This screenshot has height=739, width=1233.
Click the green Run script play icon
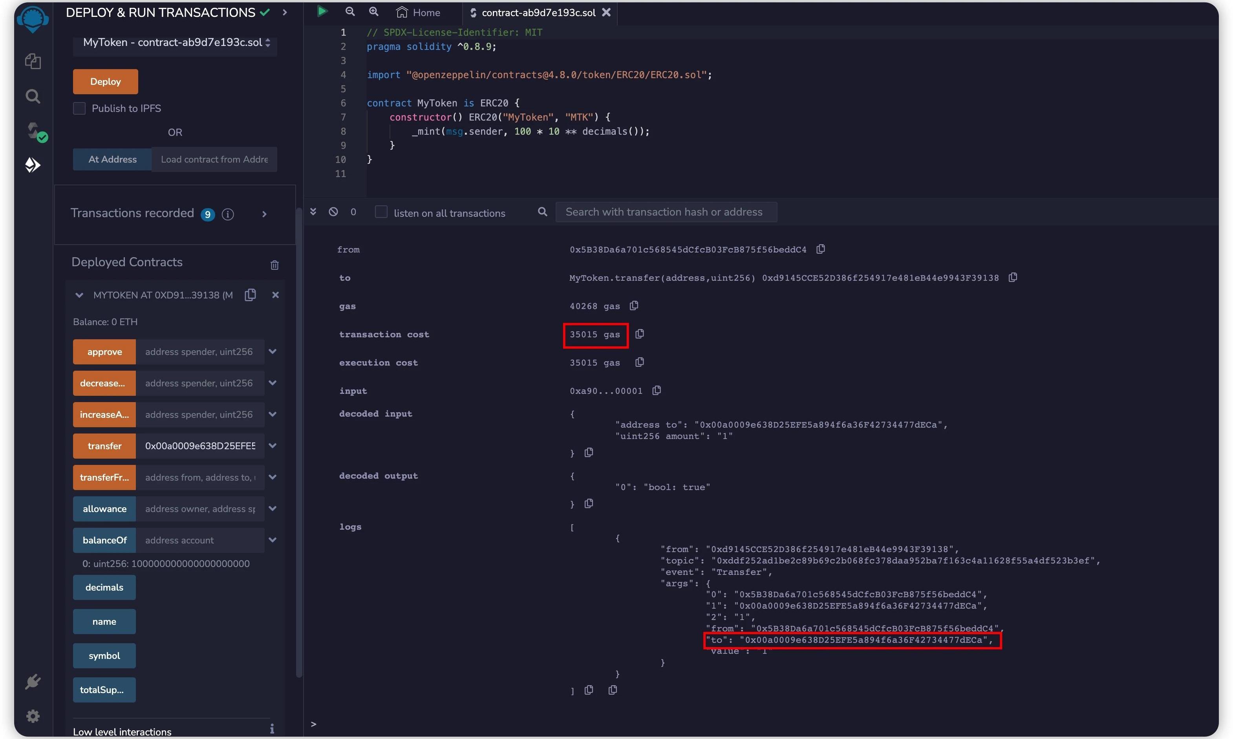click(322, 11)
